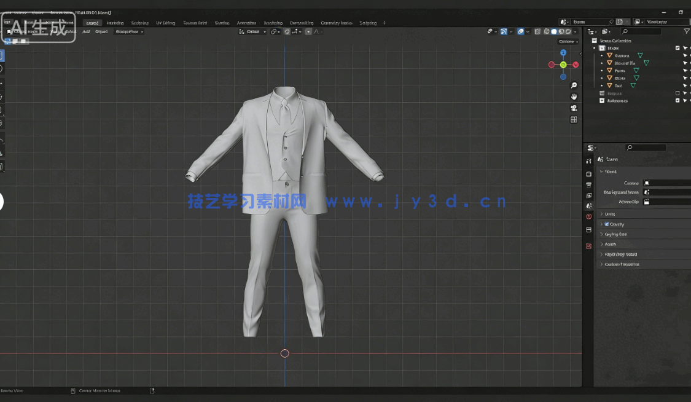Open the Render properties tab in properties editor
Viewport: 691px width, 402px height.
588,175
